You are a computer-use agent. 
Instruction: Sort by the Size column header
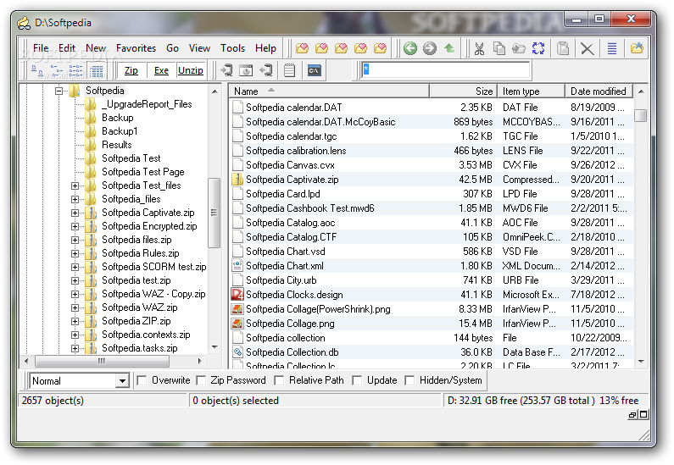464,91
